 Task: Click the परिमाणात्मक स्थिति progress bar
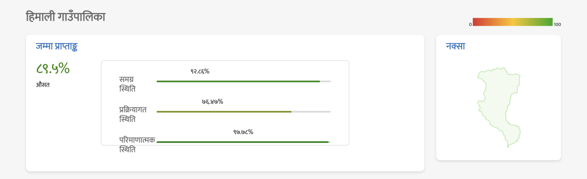tap(244, 142)
